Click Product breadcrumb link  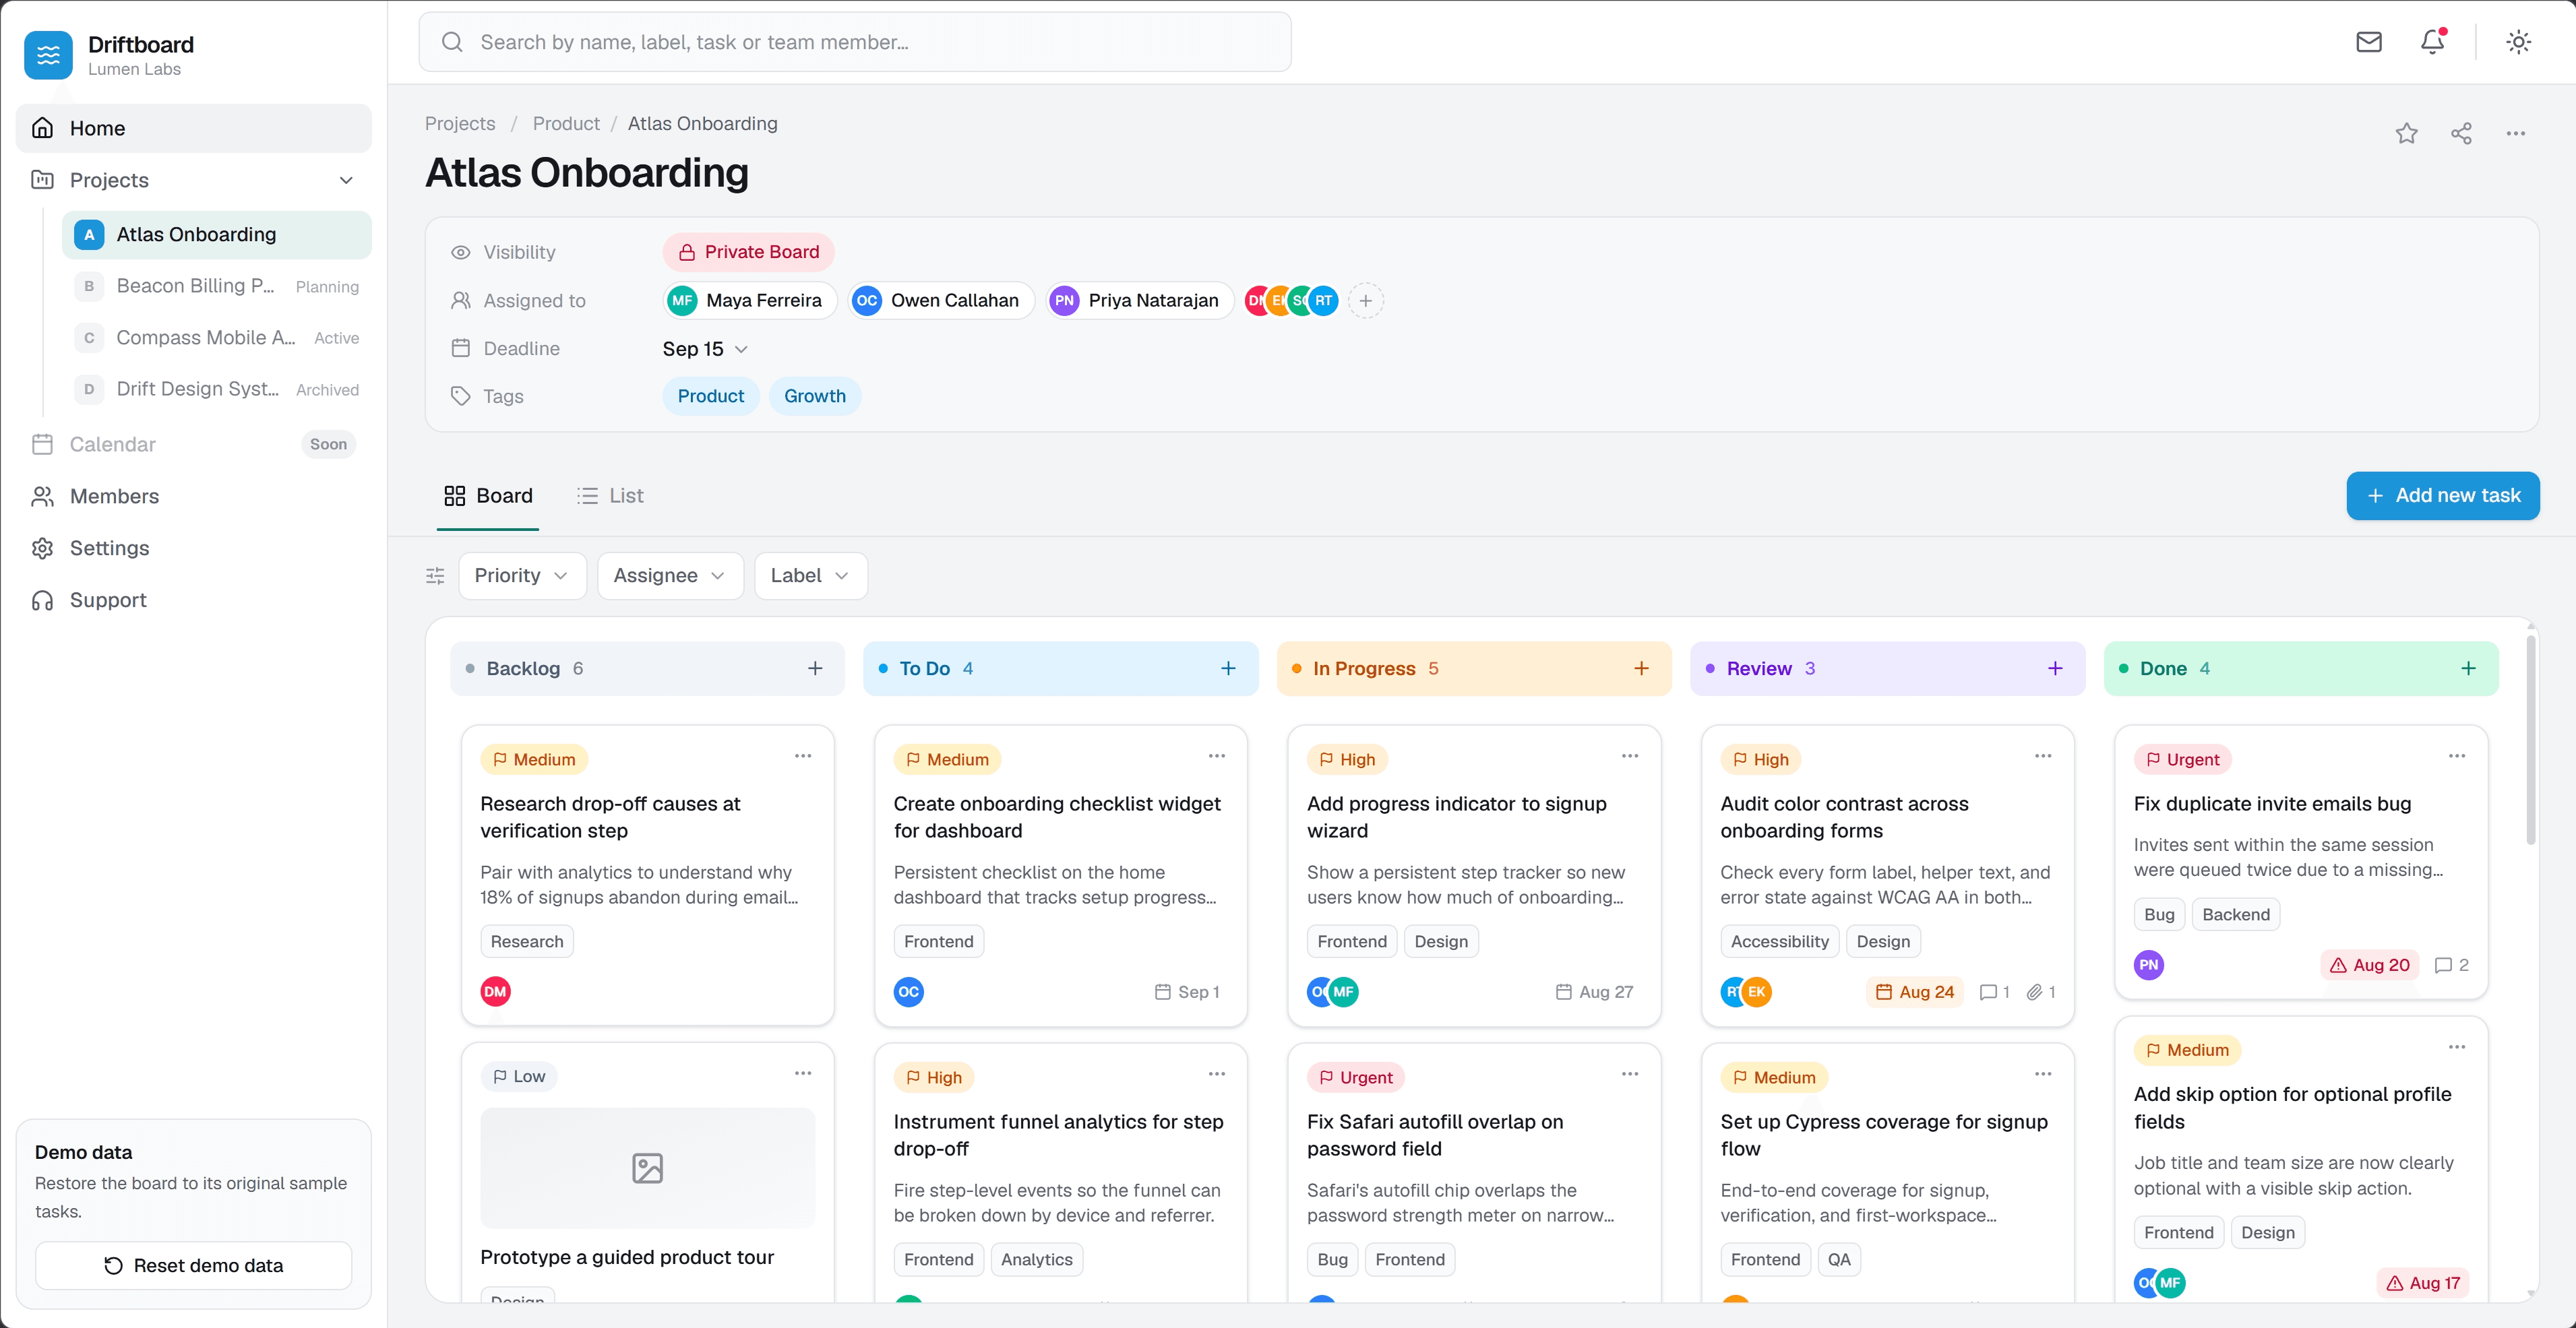pos(566,123)
